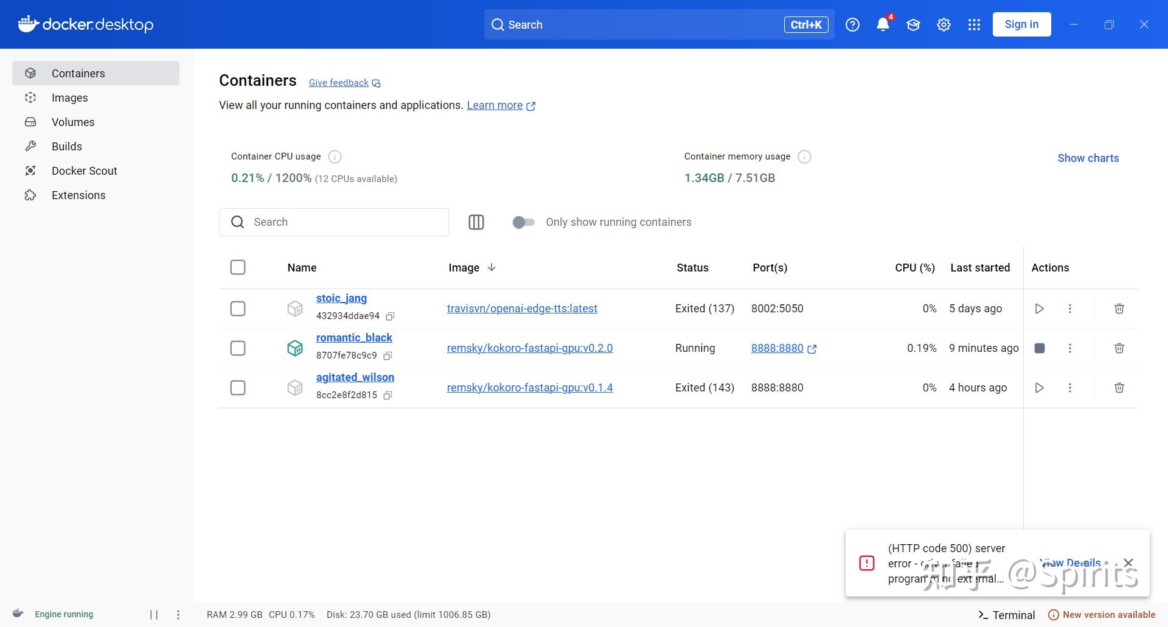
Task: Stop the running romantic_black container
Action: pos(1040,348)
